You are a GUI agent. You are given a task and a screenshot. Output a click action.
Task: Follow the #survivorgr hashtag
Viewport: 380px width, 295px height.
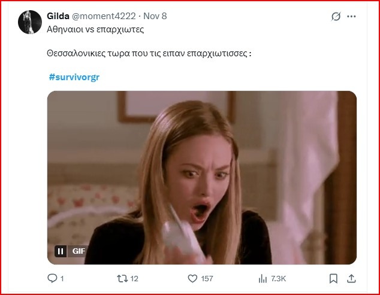point(74,77)
